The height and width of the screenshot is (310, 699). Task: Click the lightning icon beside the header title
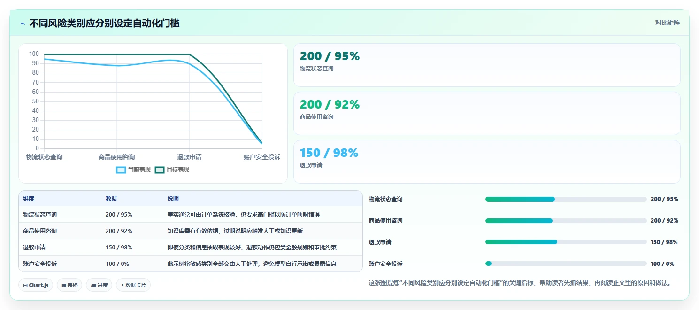(22, 23)
